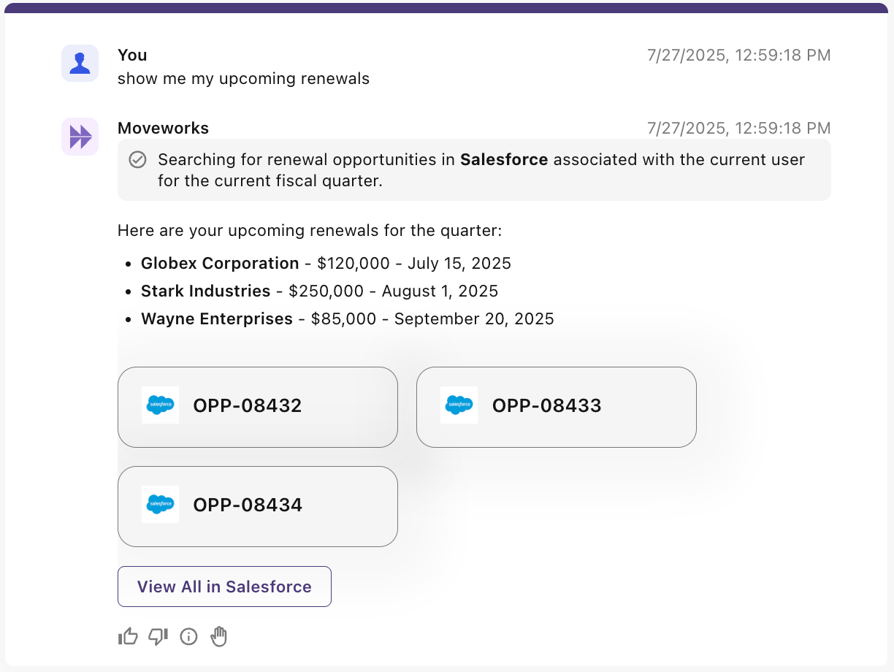Click your user avatar icon
Screen dimensions: 894x672
pyautogui.click(x=80, y=64)
